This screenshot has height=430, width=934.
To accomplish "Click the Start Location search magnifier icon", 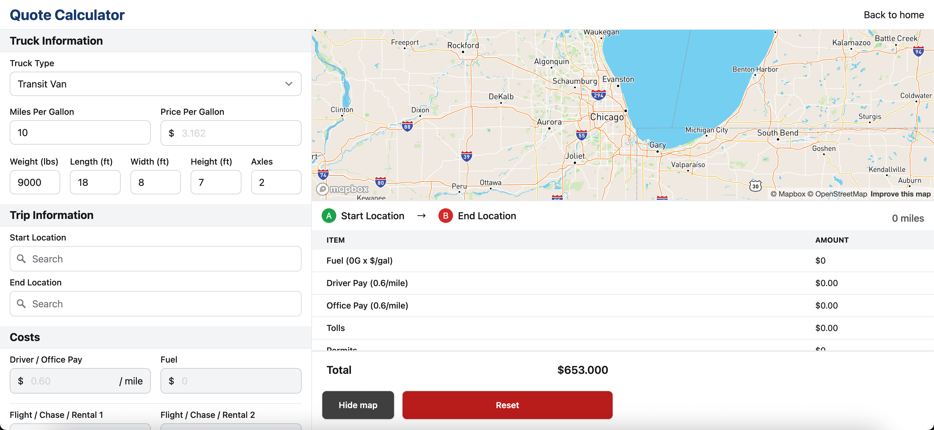I will coord(21,259).
